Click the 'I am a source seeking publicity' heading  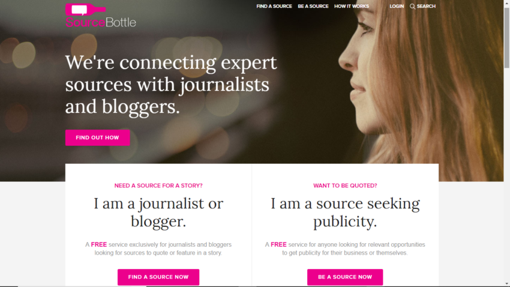[345, 212]
